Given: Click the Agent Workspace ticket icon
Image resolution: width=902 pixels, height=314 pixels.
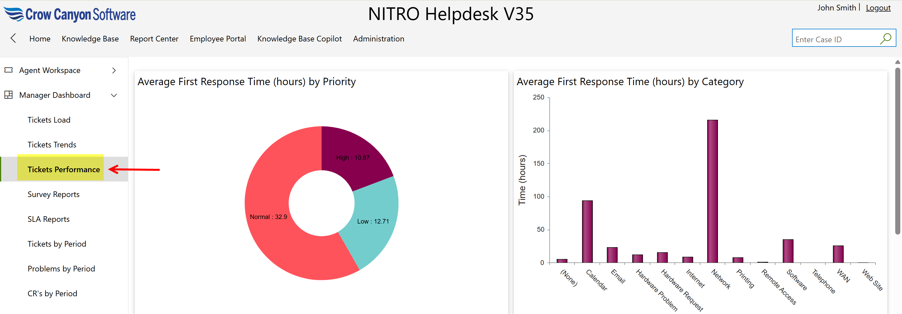Looking at the screenshot, I should tap(8, 70).
